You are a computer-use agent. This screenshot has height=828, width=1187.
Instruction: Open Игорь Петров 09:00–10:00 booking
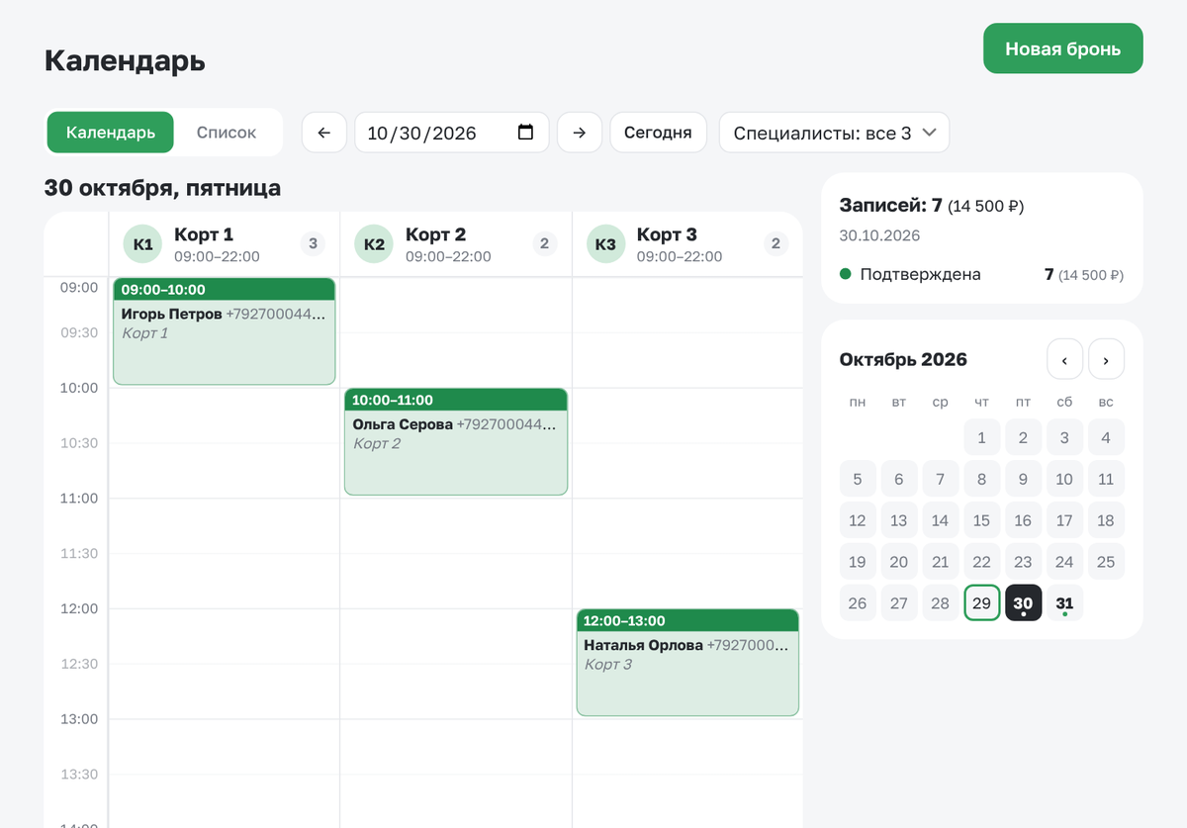[225, 331]
